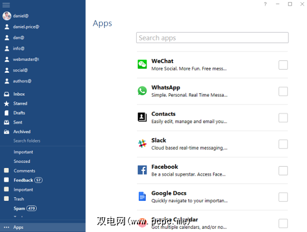Switch to the social@ account
Viewport: 307px width, 232px height.
20,70
